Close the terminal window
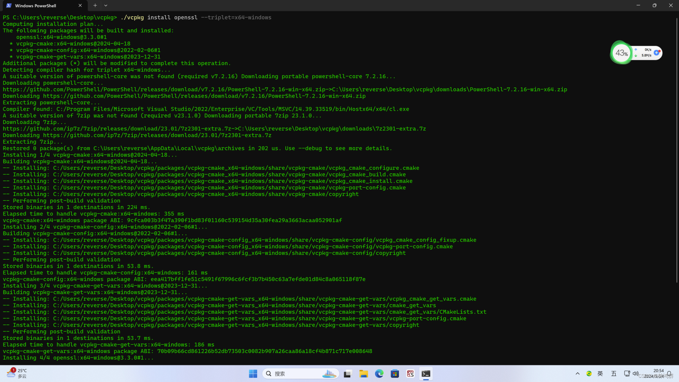The width and height of the screenshot is (679, 382). pos(671,5)
